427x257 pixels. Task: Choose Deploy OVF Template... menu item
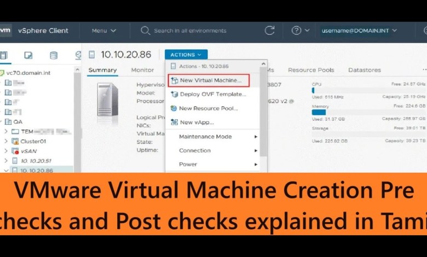[x=212, y=95]
